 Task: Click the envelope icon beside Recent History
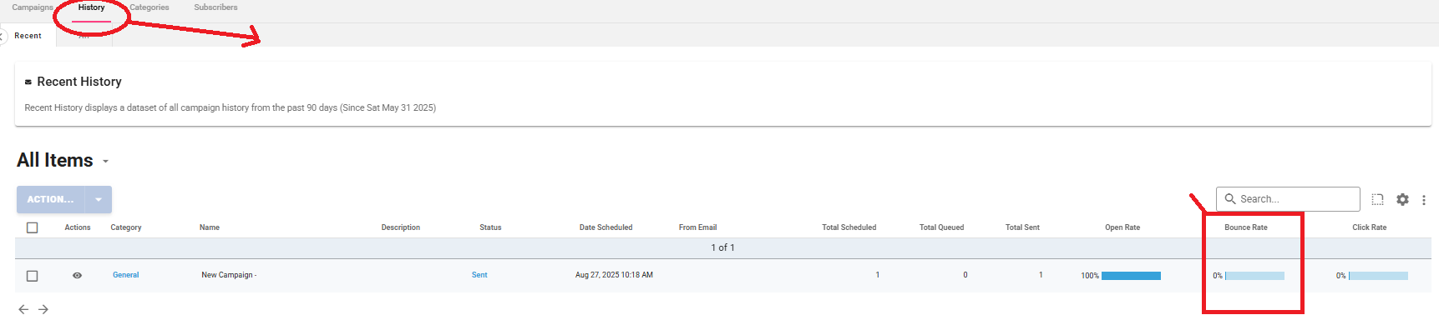click(x=28, y=82)
